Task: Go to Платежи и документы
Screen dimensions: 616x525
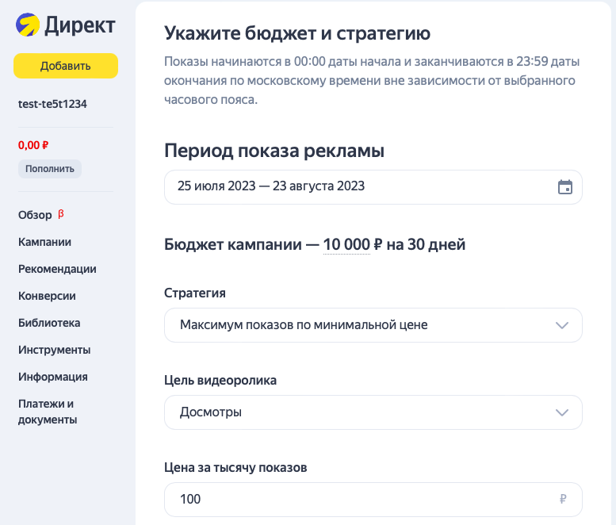Action: 48,412
